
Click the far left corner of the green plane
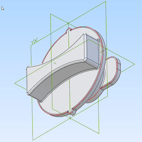pos(15,83)
